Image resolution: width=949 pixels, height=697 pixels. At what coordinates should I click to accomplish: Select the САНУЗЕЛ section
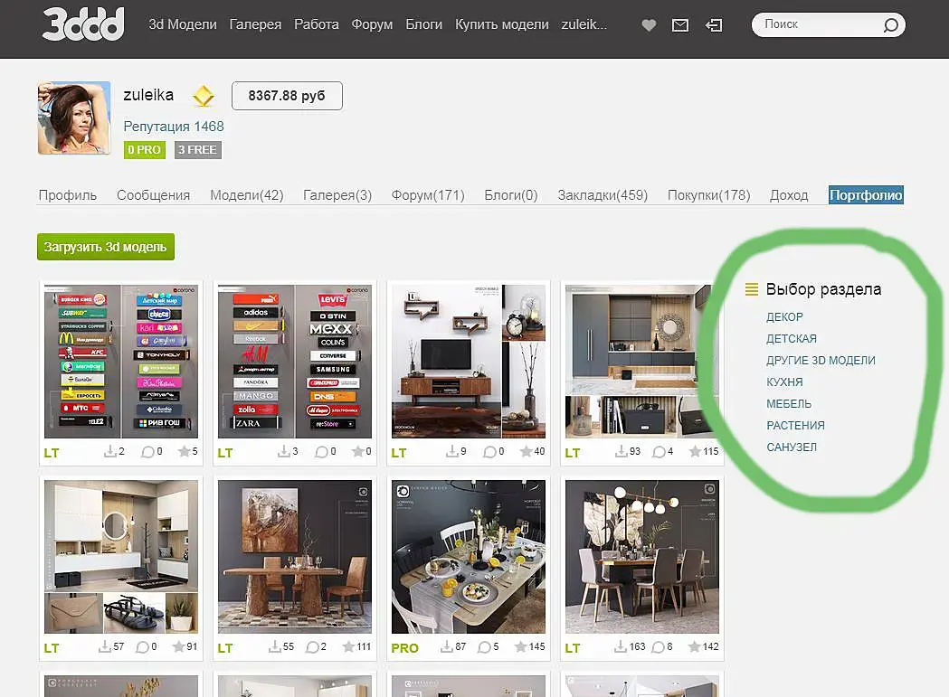(x=792, y=447)
